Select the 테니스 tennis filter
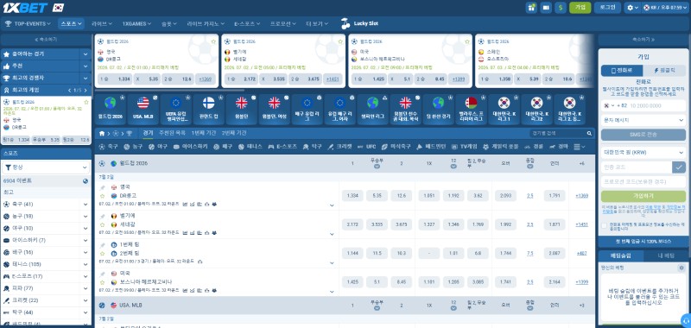Screen dimensions: 691x328 (250, 147)
